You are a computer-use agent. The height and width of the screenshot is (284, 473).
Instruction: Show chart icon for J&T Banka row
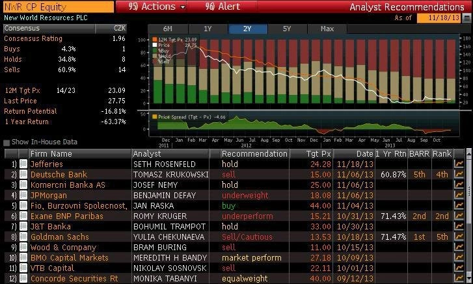(x=459, y=226)
